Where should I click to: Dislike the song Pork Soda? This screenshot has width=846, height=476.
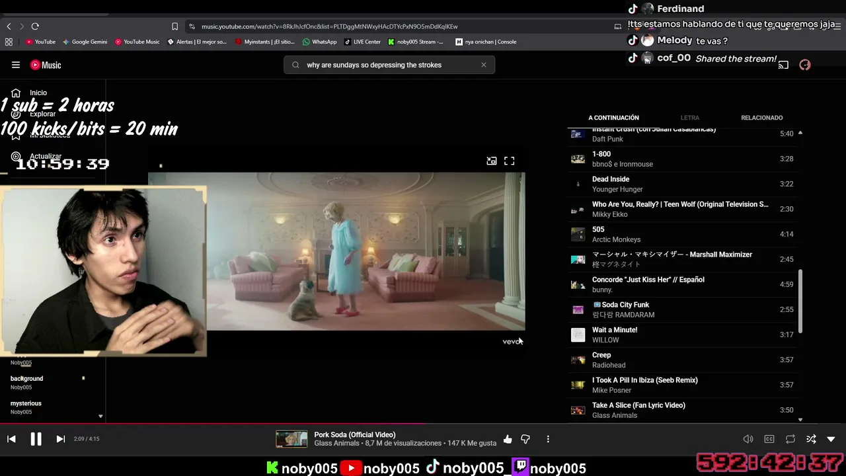coord(525,439)
